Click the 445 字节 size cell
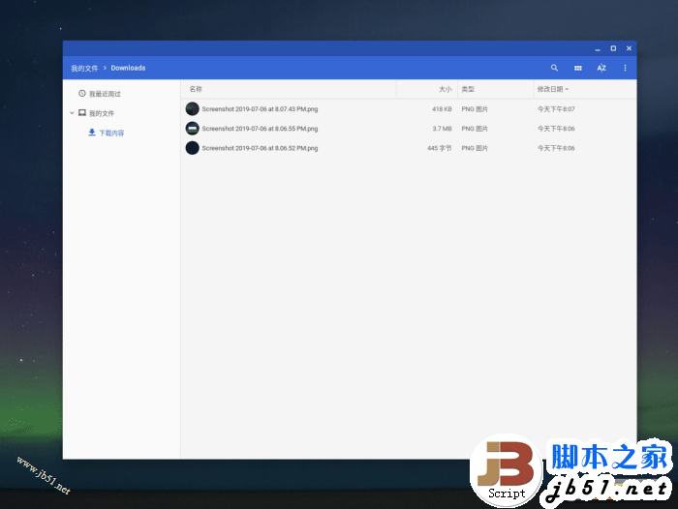This screenshot has width=678, height=509. point(440,148)
